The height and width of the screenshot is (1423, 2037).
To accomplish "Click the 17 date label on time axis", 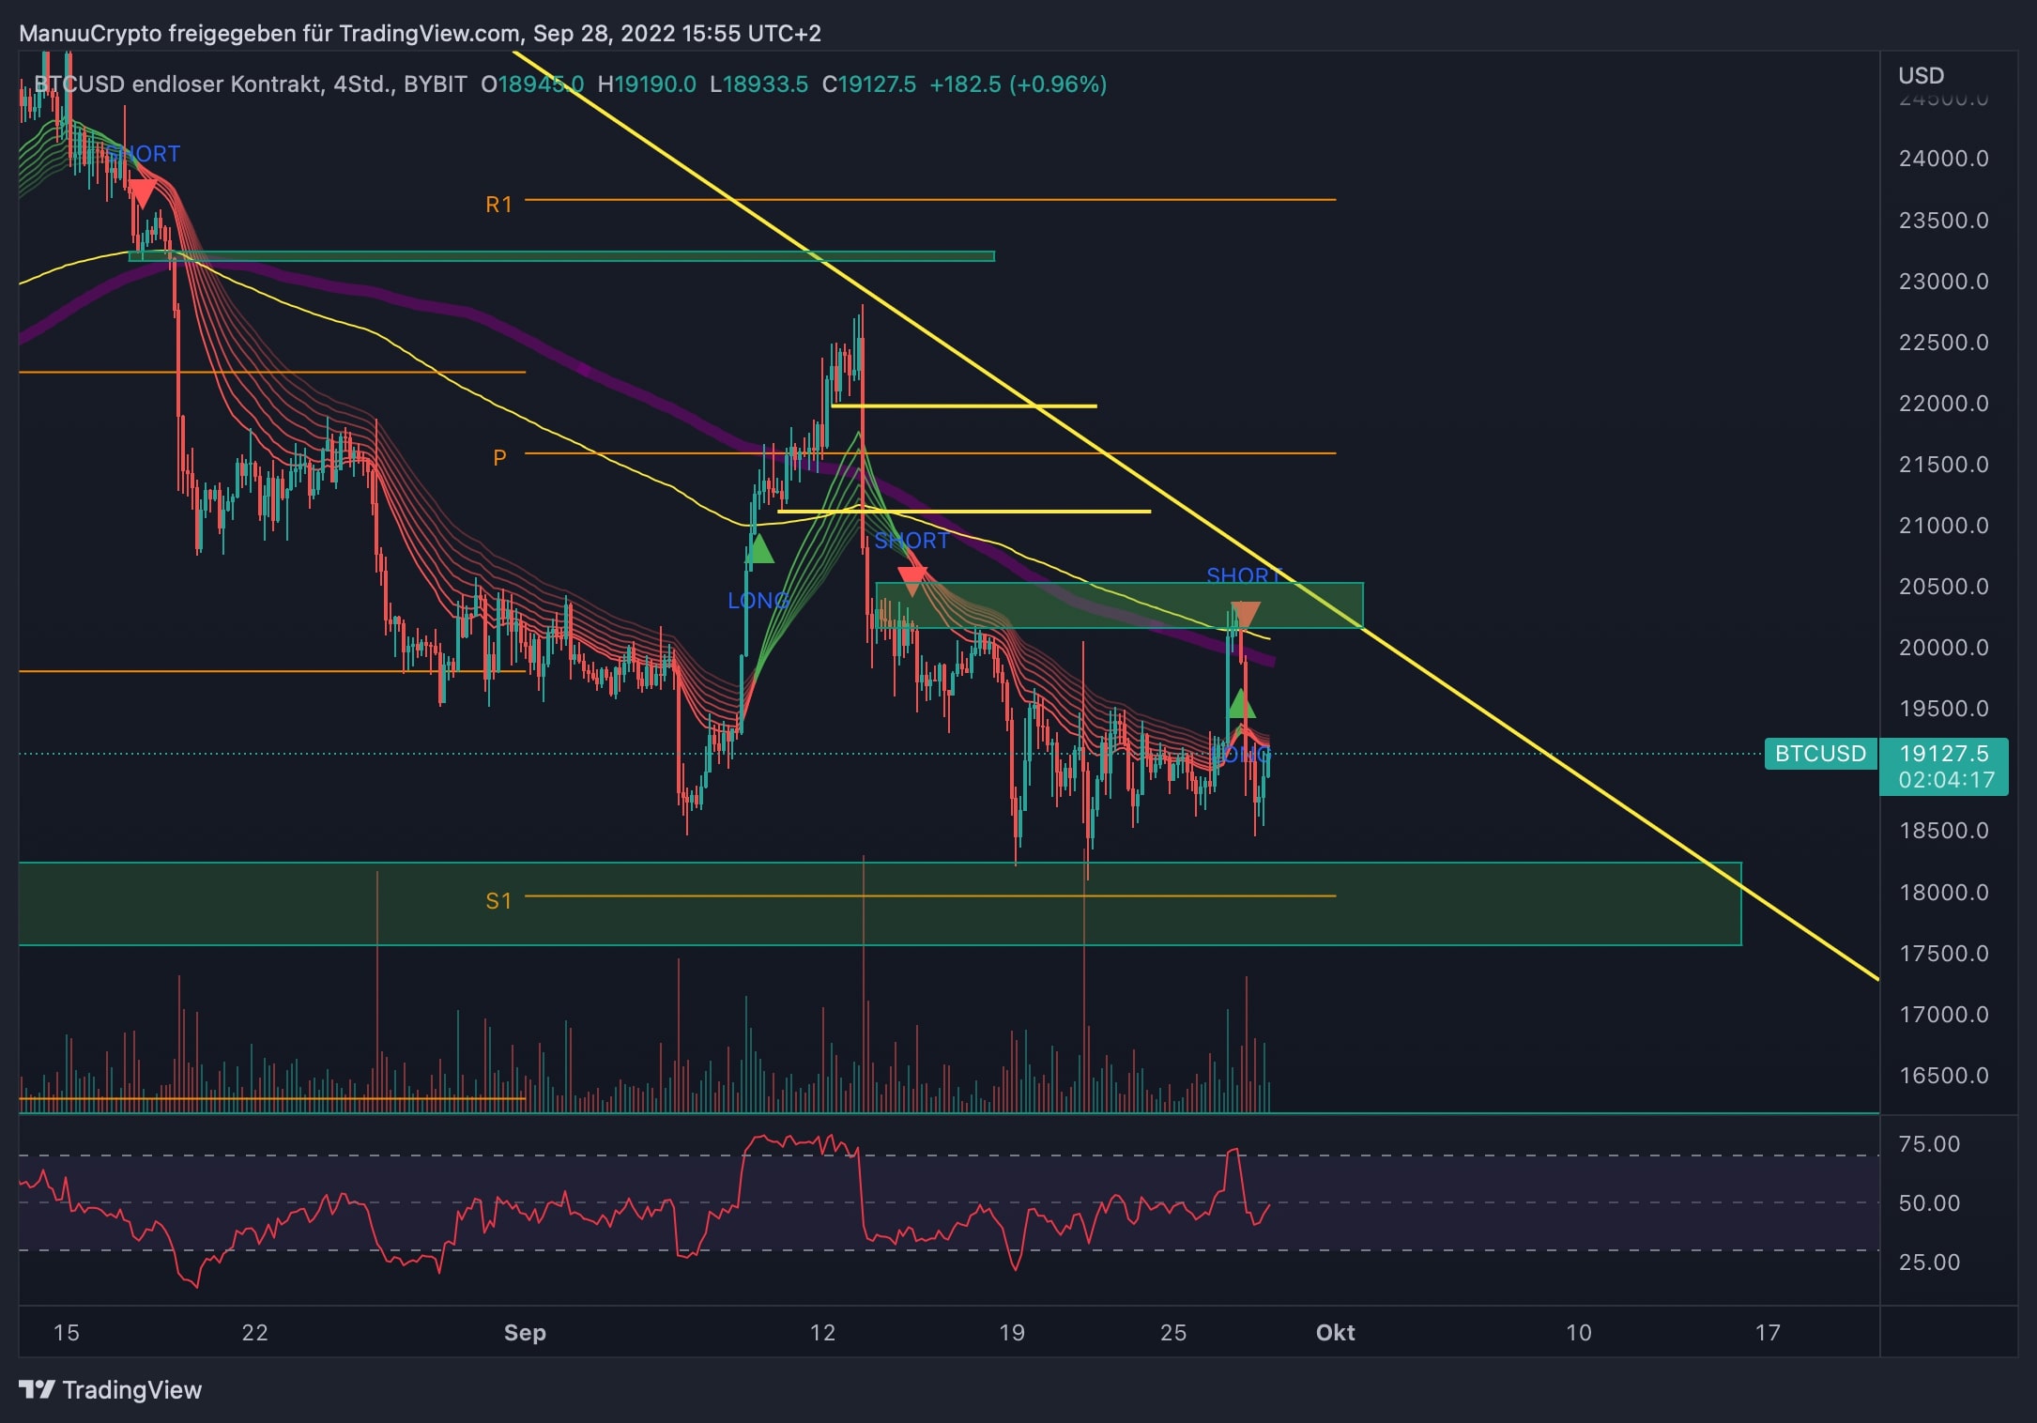I will coord(1768,1333).
